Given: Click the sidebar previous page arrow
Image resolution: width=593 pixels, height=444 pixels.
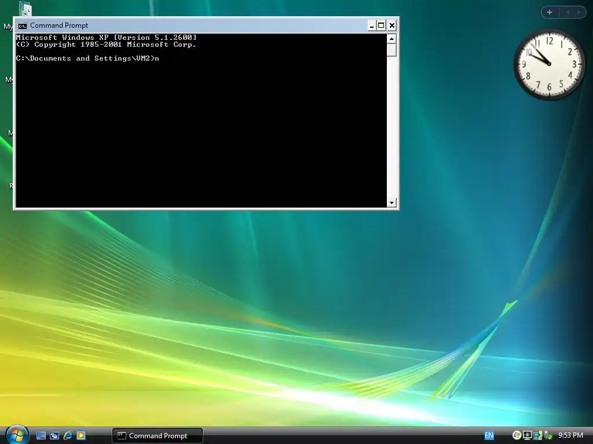Looking at the screenshot, I should click(568, 12).
